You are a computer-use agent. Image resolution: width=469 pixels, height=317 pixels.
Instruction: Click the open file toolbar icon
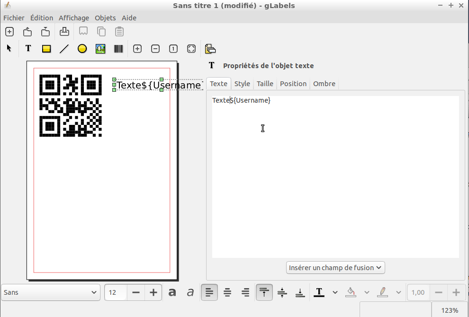(x=27, y=32)
